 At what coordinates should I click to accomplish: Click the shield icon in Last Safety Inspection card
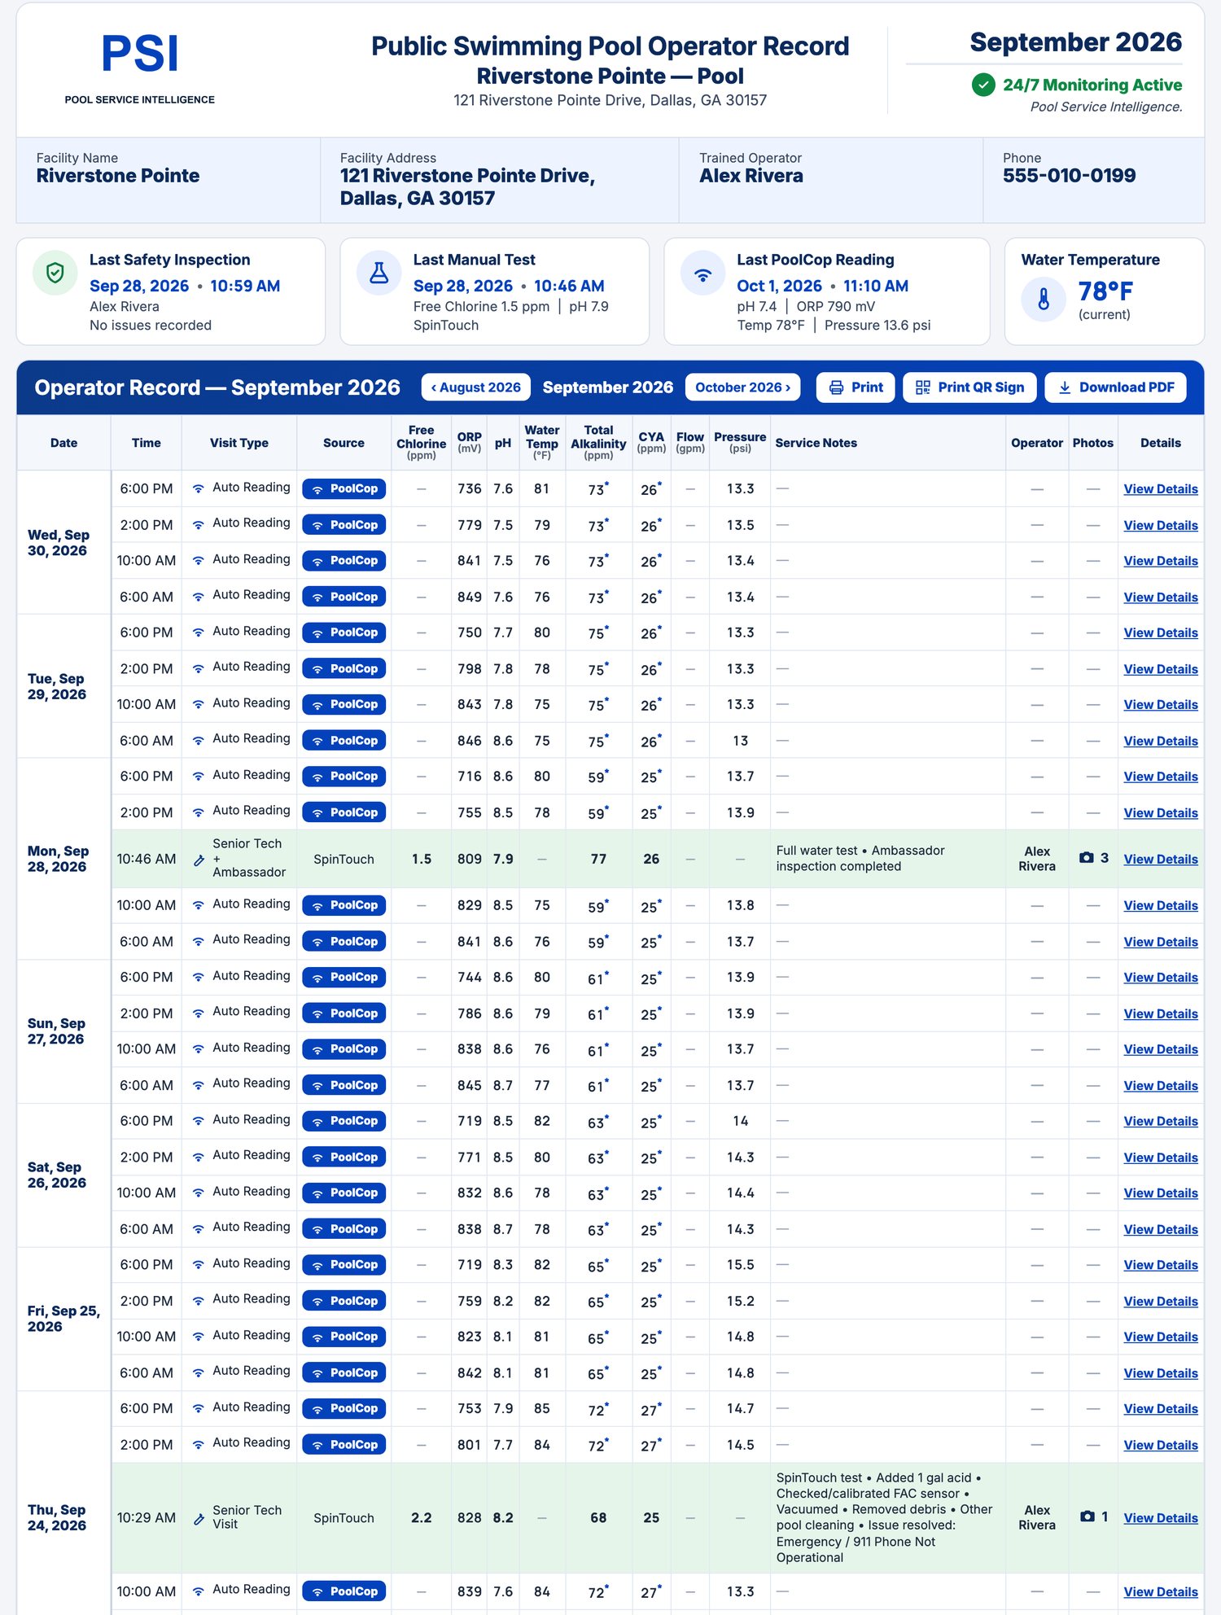click(55, 273)
